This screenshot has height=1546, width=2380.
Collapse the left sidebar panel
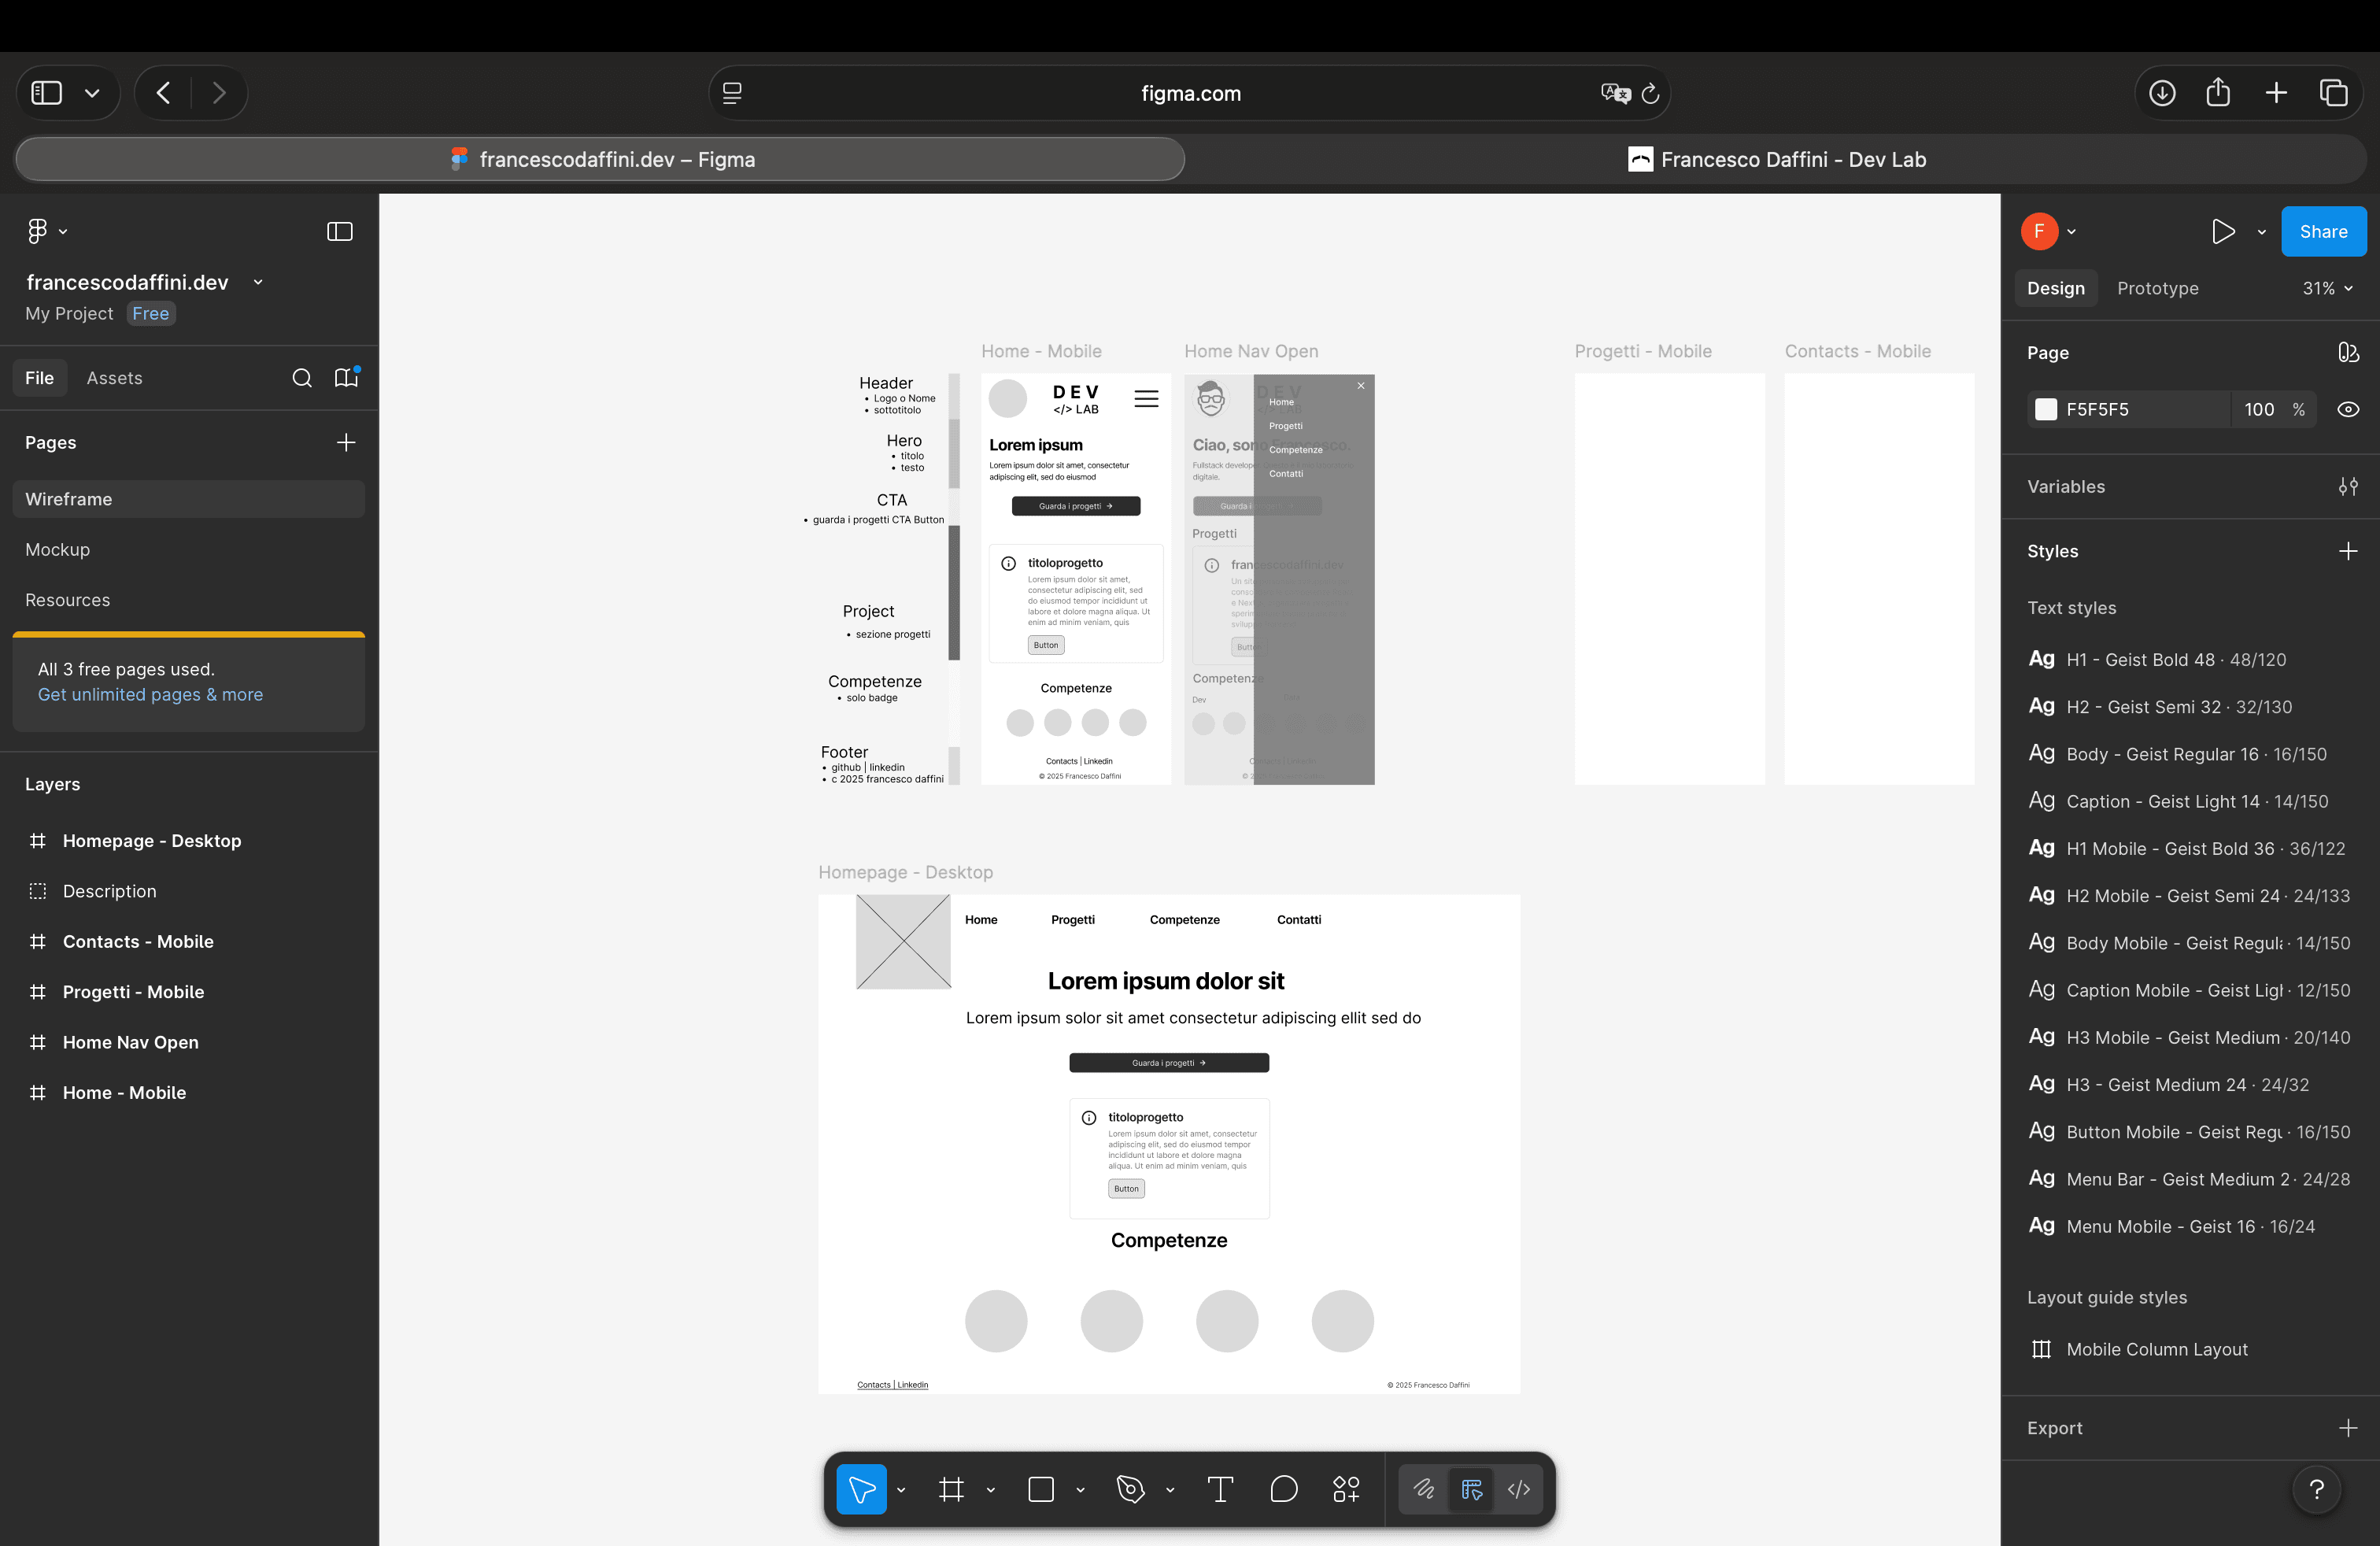[340, 231]
